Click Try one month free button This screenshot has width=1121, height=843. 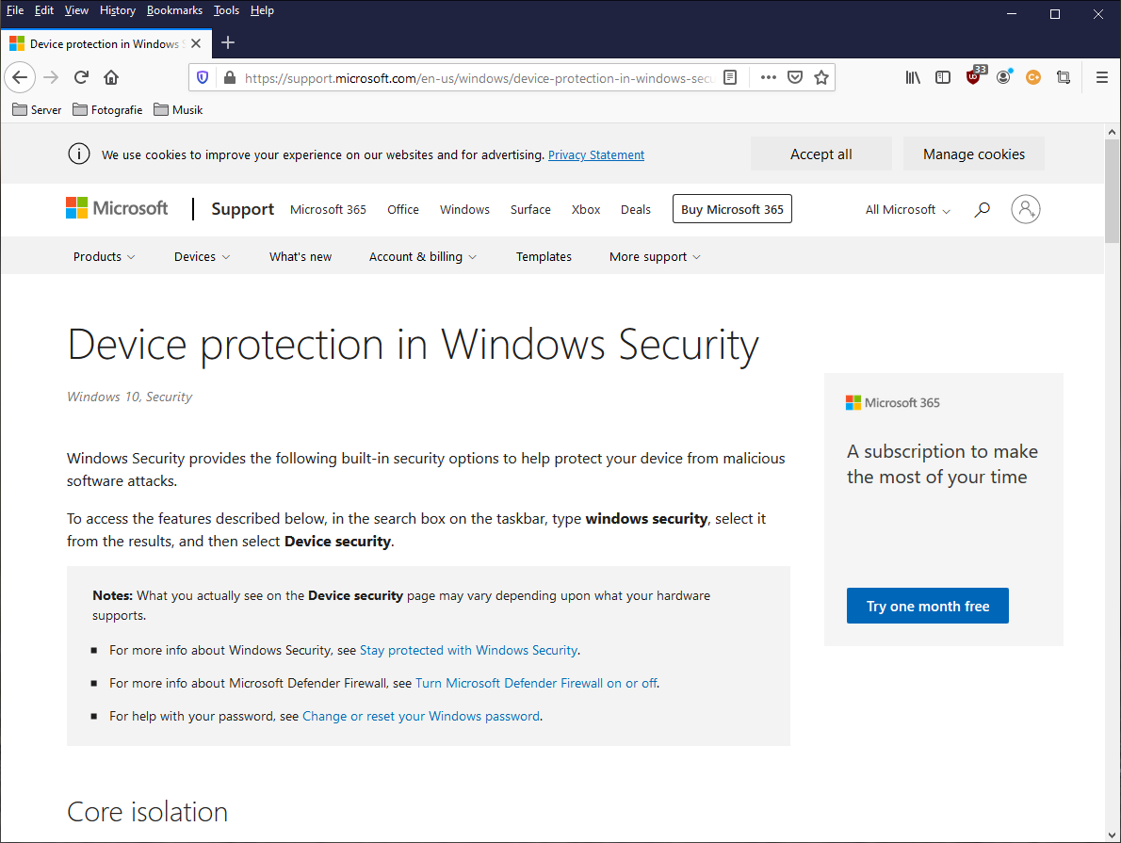(928, 606)
